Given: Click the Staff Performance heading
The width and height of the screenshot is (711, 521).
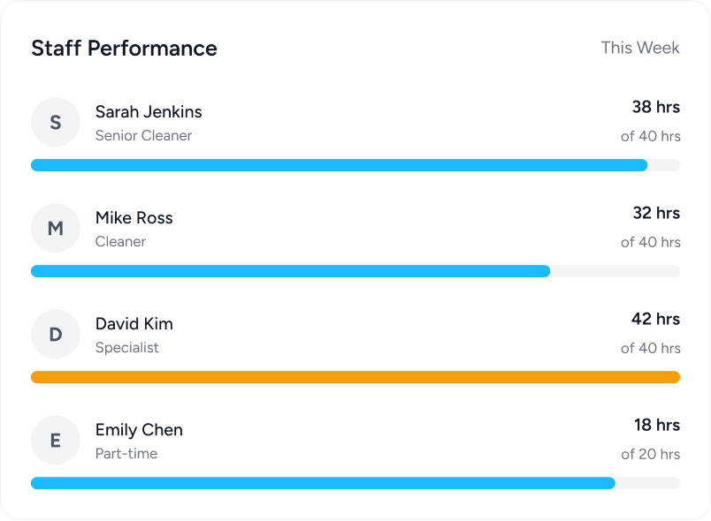Looking at the screenshot, I should [124, 48].
